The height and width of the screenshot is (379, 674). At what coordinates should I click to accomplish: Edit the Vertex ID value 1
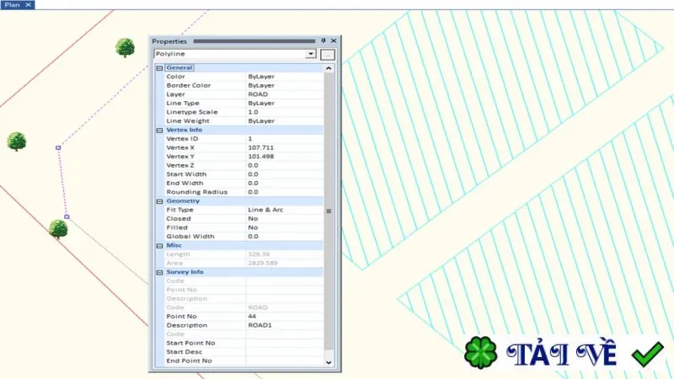285,139
